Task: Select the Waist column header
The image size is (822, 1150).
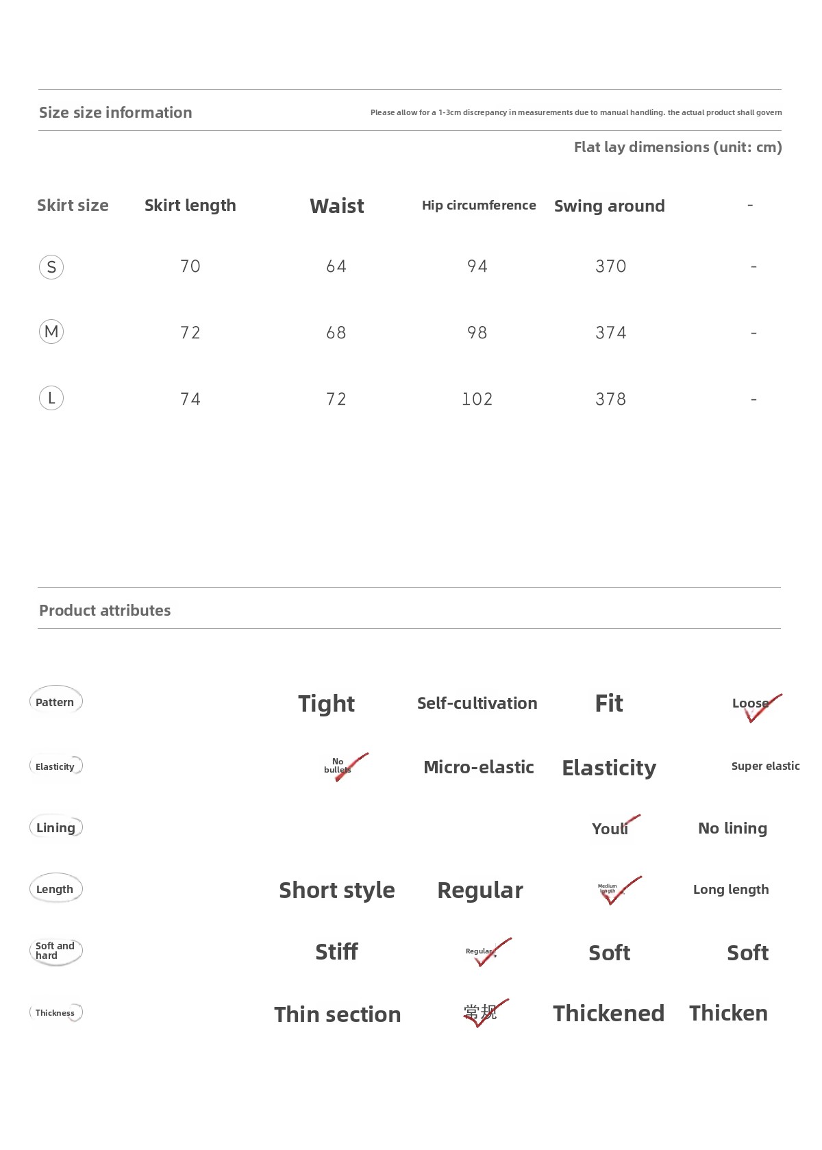Action: point(336,205)
